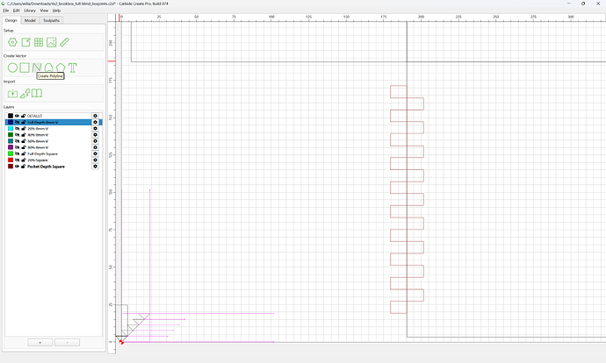Image resolution: width=606 pixels, height=363 pixels.
Task: Hide the Pocket Depth Square layer
Action: (17, 167)
